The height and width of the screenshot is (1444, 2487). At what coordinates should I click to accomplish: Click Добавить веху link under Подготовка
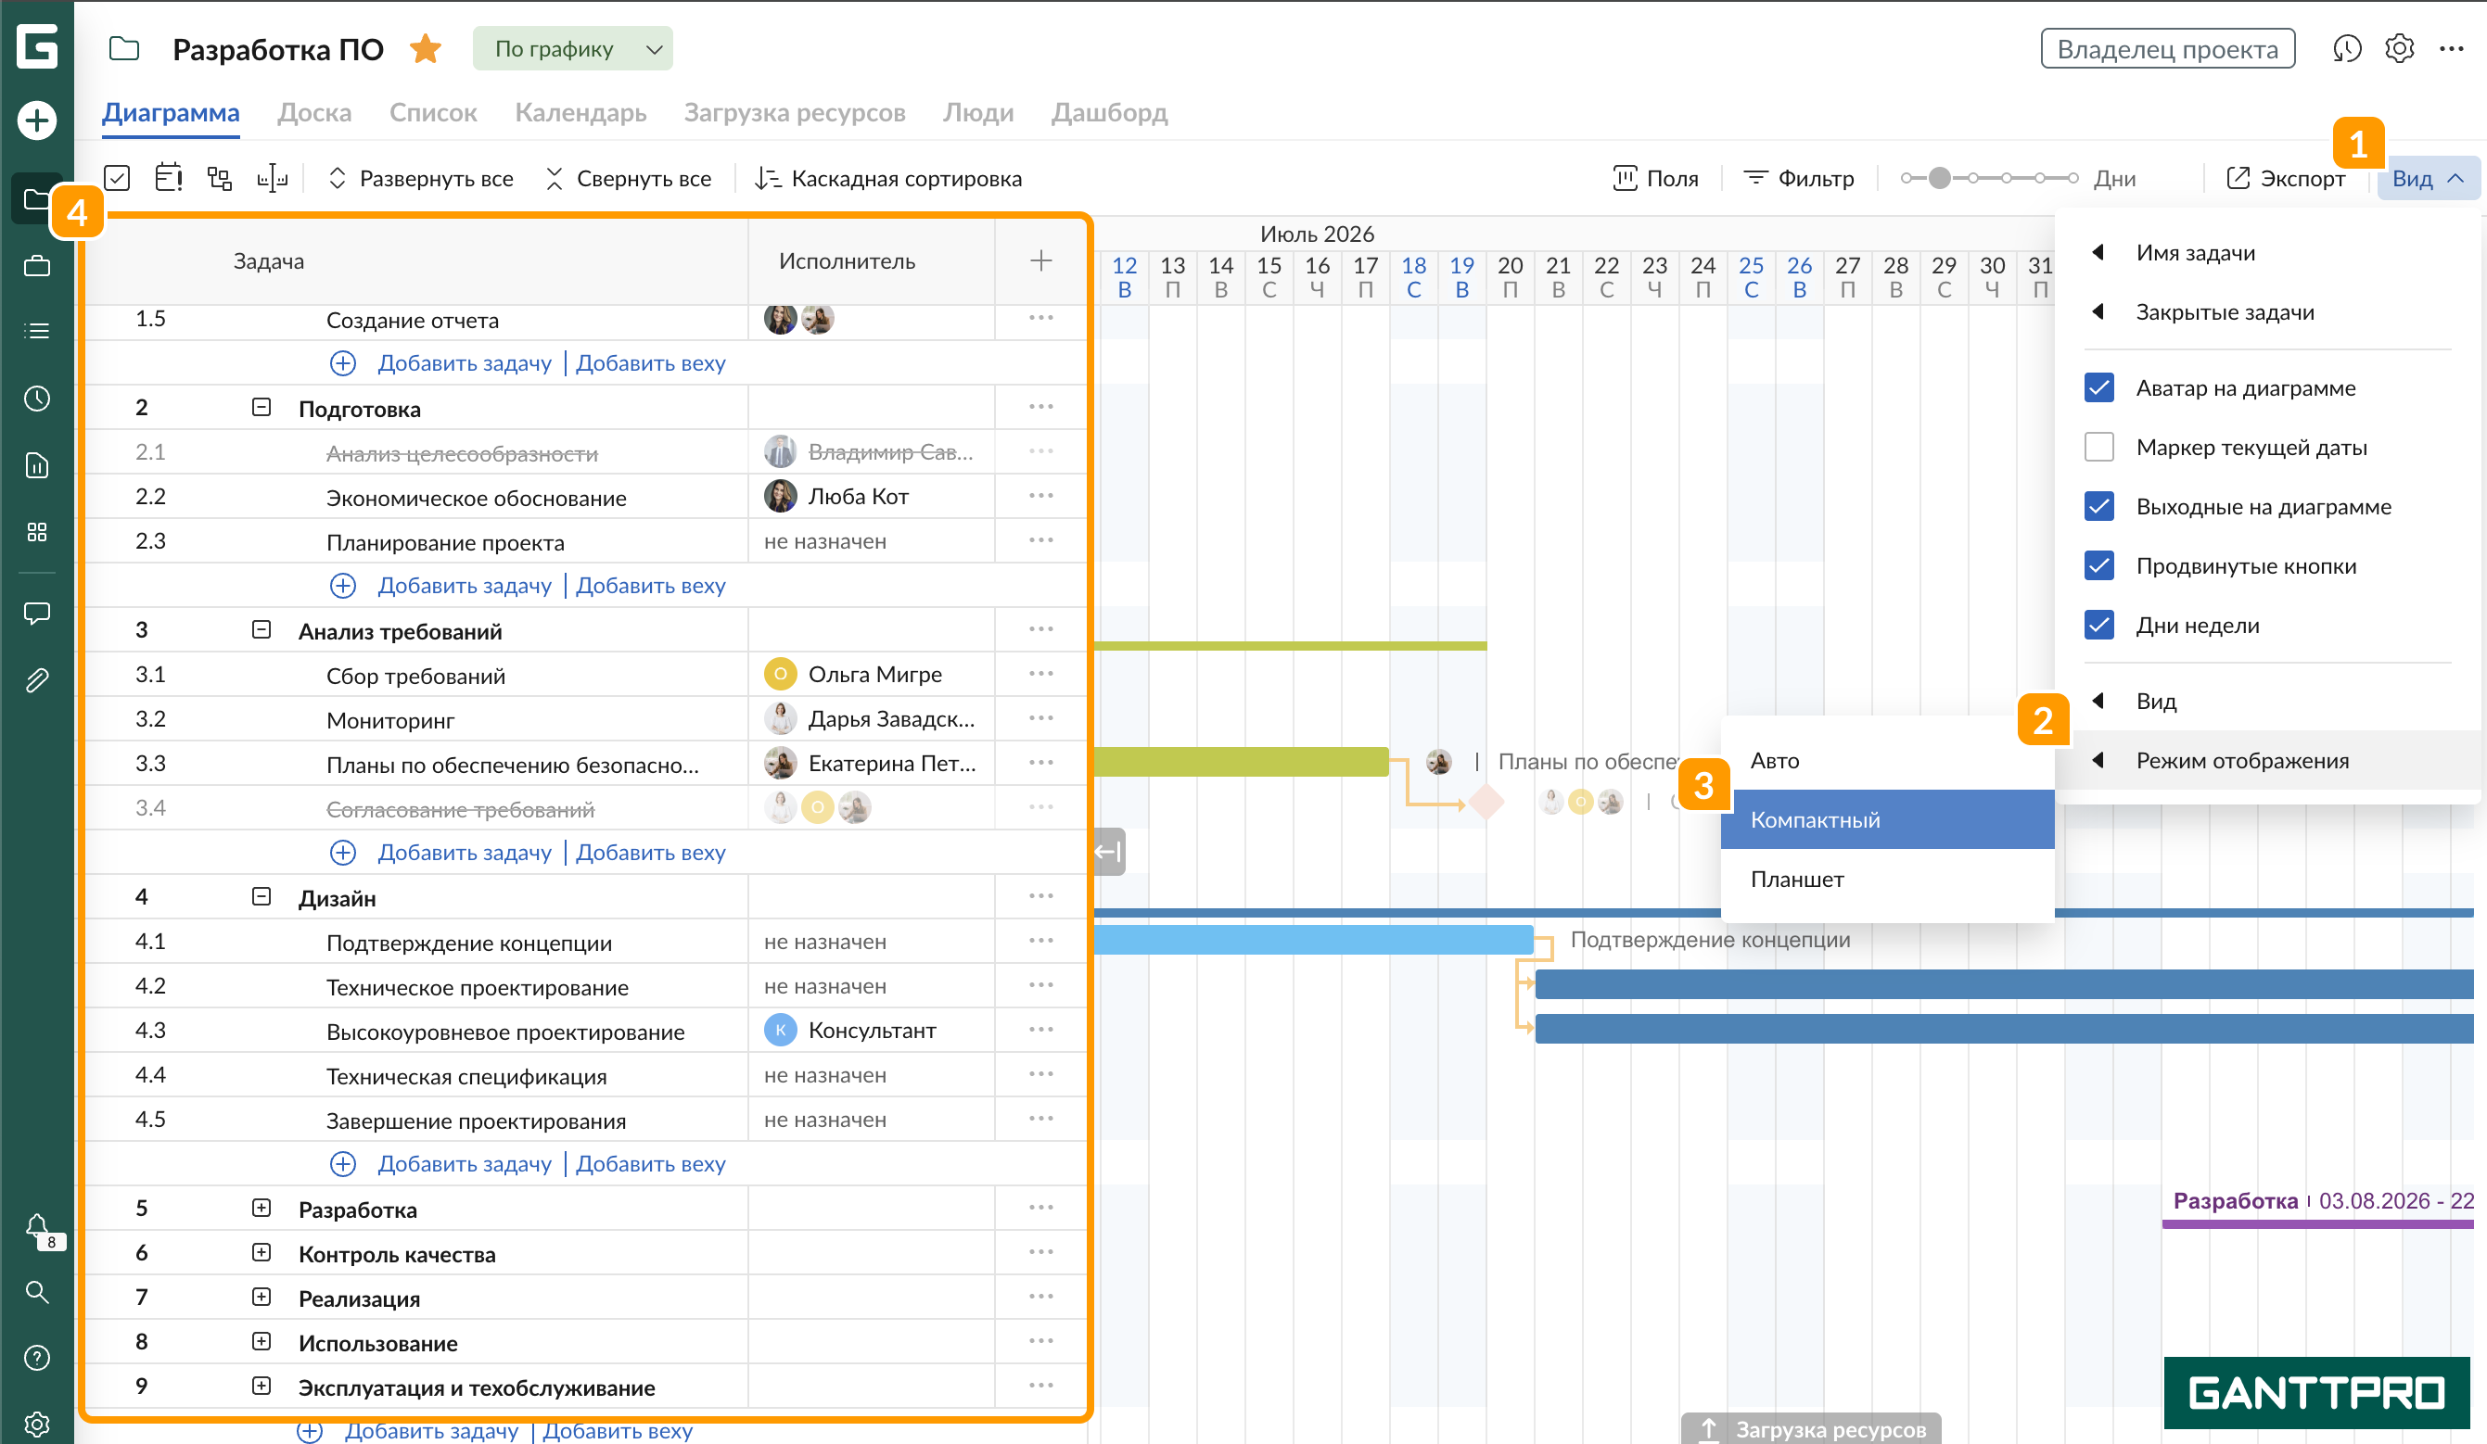[650, 585]
